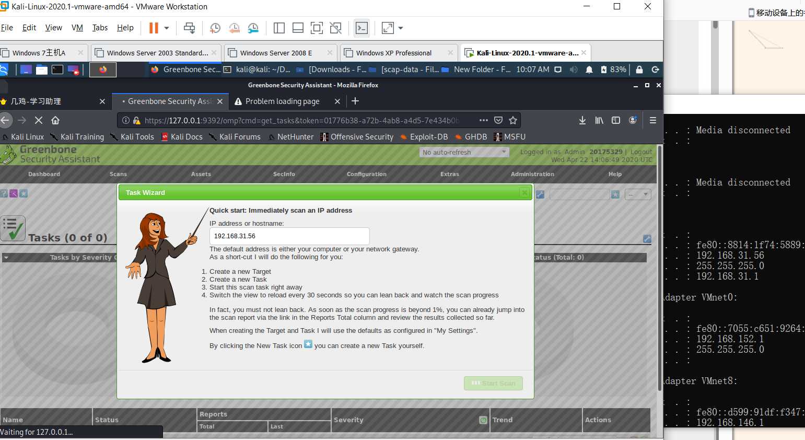Open the VM menu
Image resolution: width=805 pixels, height=440 pixels.
click(x=77, y=28)
